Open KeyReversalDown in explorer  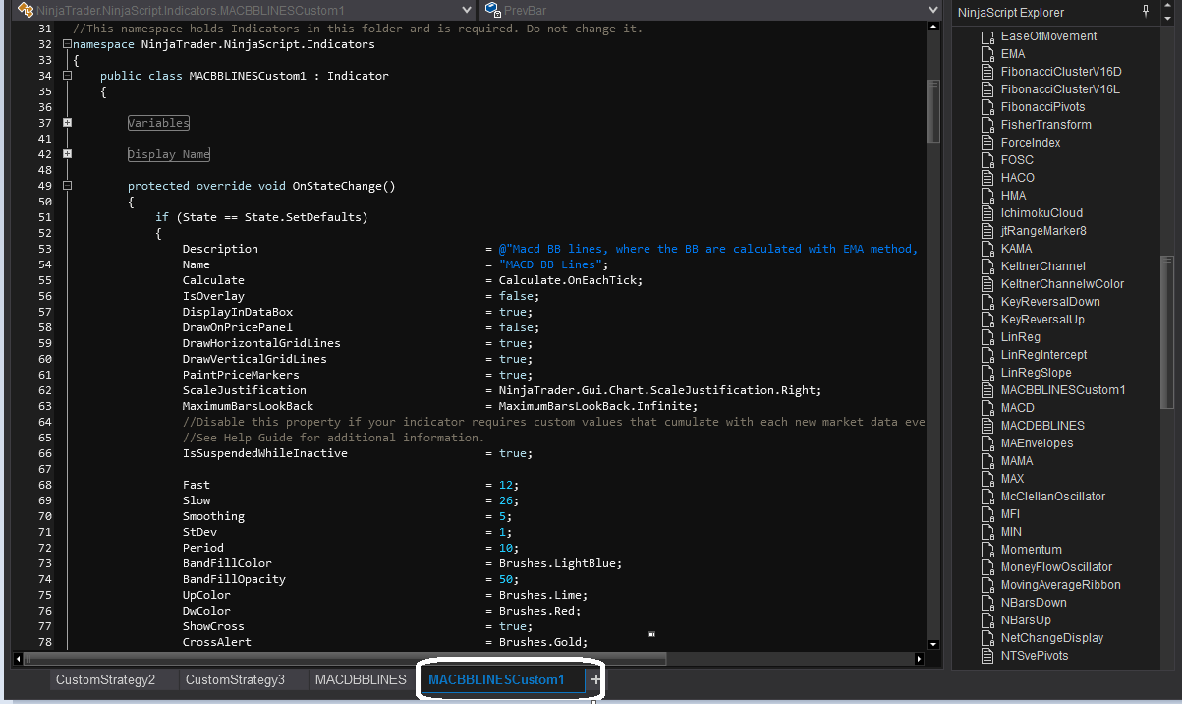pyautogui.click(x=1050, y=302)
